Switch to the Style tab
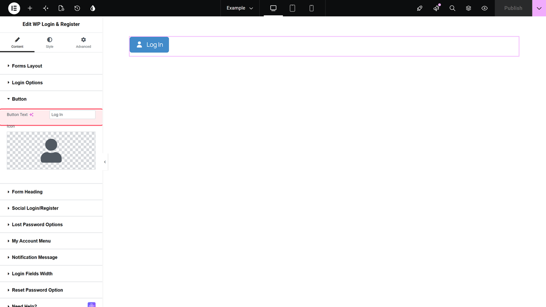This screenshot has height=307, width=546. coord(50,43)
